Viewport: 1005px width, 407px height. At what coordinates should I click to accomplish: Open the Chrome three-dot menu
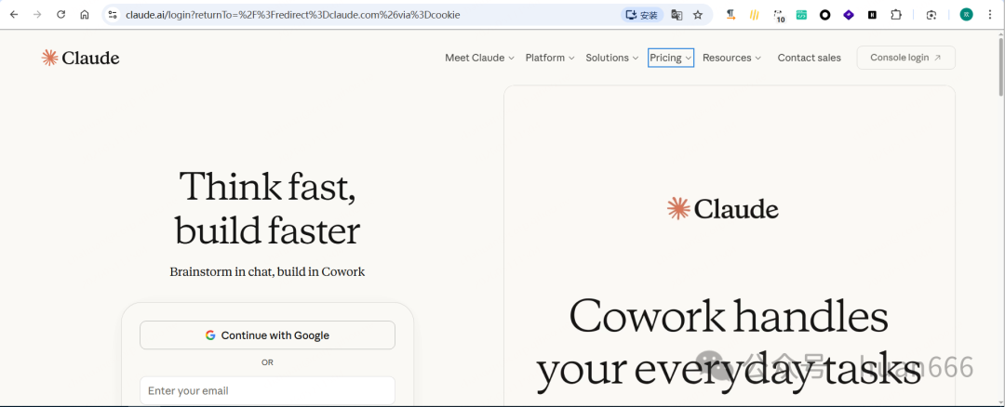989,15
